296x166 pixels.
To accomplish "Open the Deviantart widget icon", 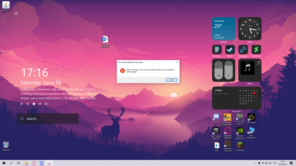I will [x=256, y=49].
